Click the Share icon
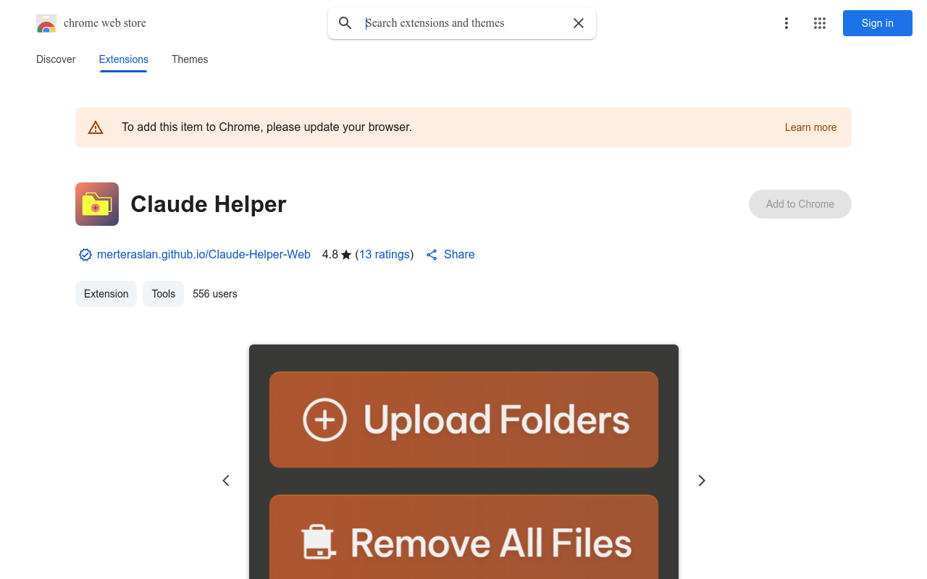Screen dimensions: 927x579 [x=432, y=255]
